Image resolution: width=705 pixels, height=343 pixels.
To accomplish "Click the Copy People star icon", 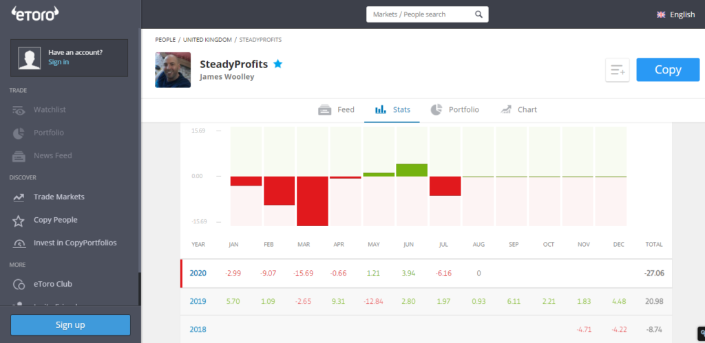I will [19, 221].
